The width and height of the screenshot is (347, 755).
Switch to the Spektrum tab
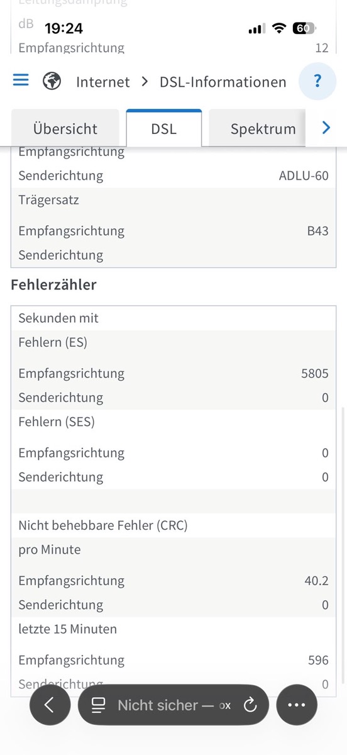263,129
